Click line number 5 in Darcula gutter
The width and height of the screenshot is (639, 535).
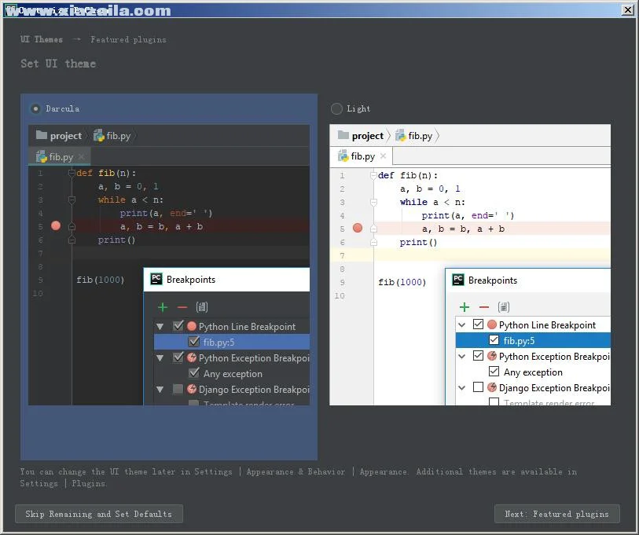point(40,226)
